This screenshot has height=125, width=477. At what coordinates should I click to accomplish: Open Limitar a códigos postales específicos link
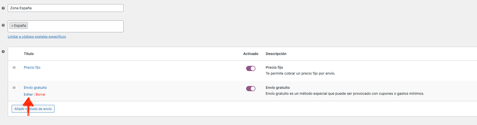[x=37, y=37]
